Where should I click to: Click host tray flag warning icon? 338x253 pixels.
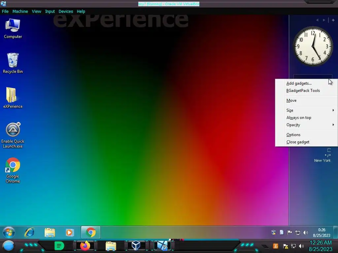[286, 246]
